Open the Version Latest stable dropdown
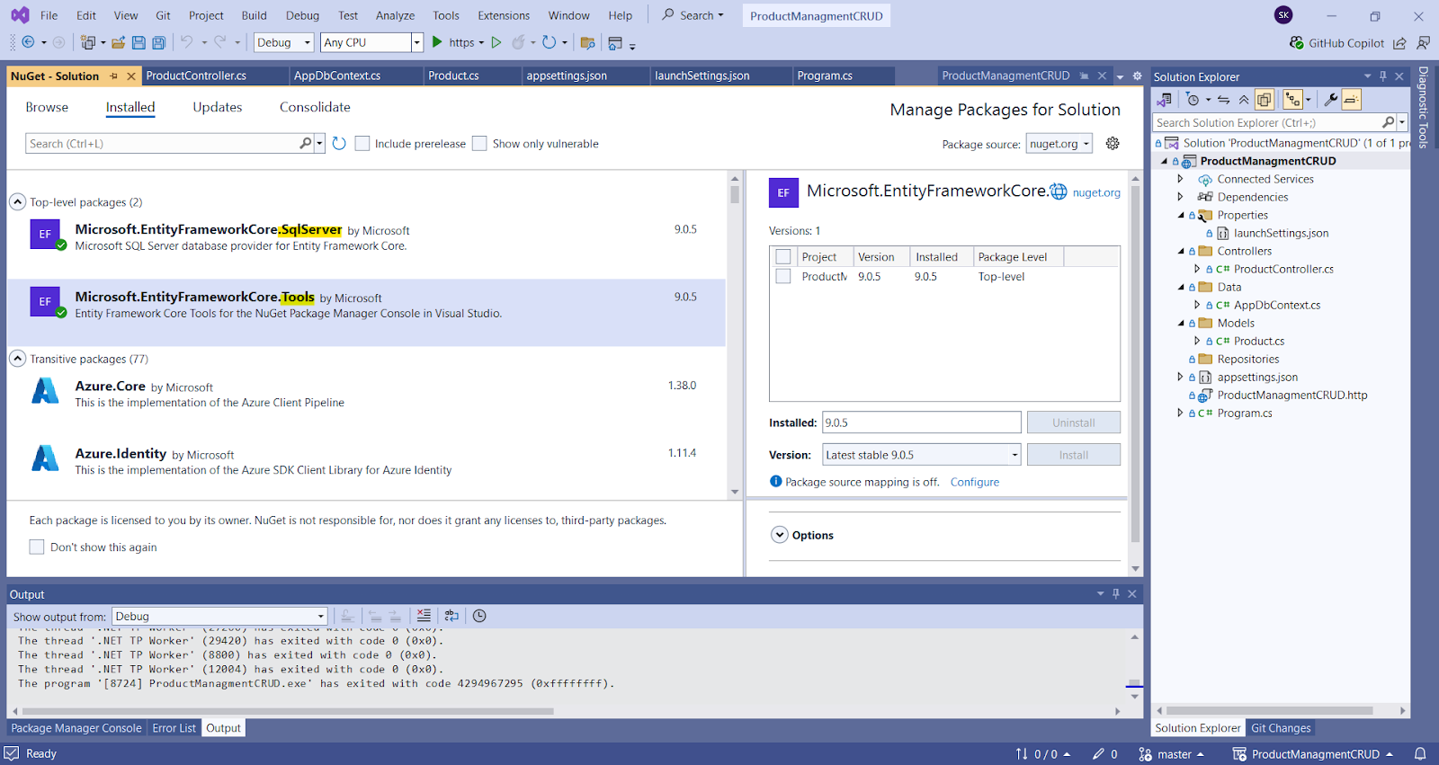 (x=922, y=455)
